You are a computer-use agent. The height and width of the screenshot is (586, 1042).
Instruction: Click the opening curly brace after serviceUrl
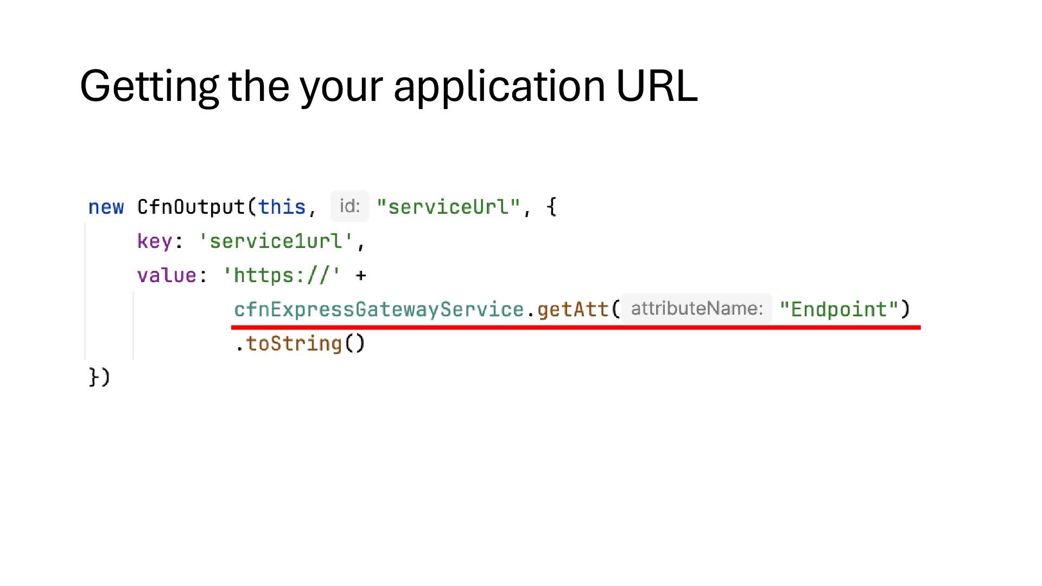click(x=551, y=207)
